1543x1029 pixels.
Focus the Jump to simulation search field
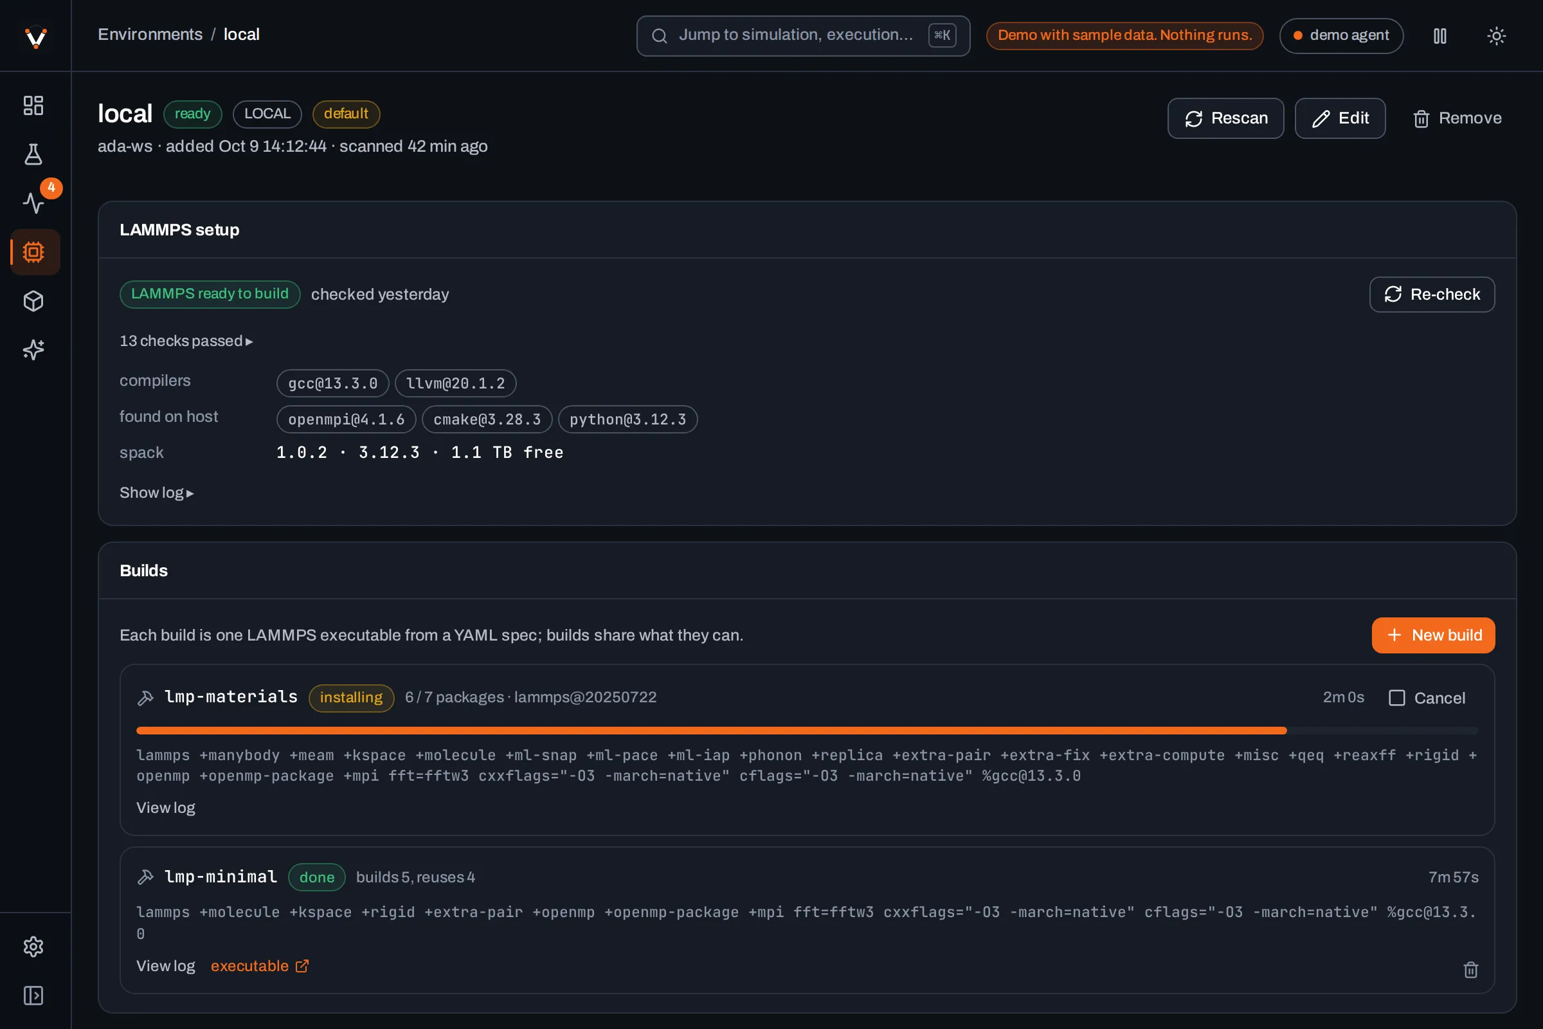point(803,35)
